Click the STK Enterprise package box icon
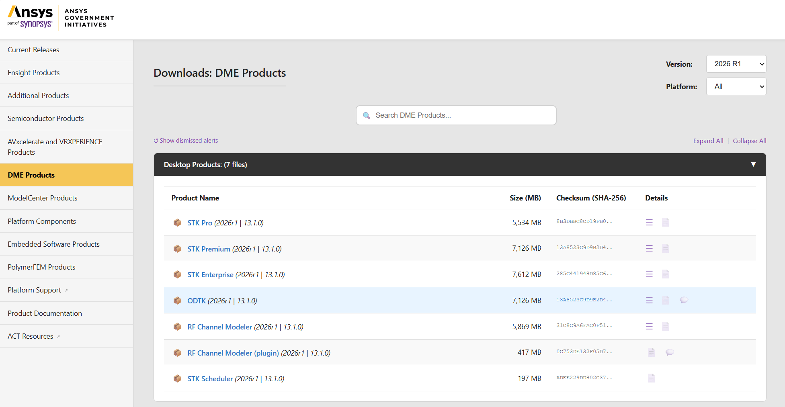Image resolution: width=785 pixels, height=407 pixels. [x=177, y=274]
